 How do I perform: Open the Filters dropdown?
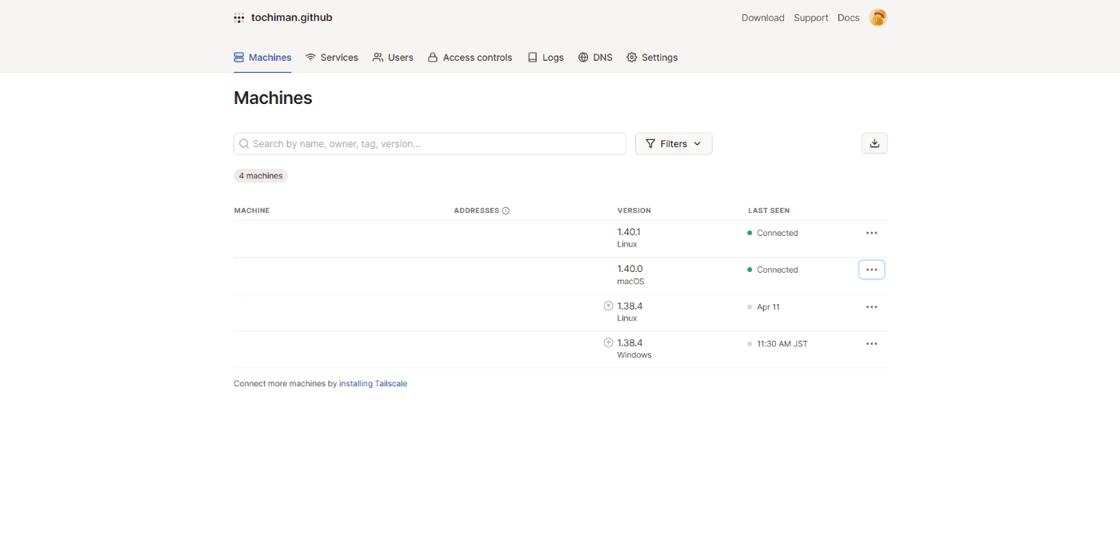[674, 144]
